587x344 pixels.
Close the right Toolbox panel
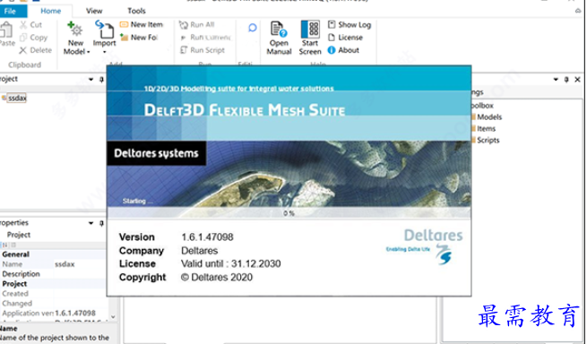point(578,80)
